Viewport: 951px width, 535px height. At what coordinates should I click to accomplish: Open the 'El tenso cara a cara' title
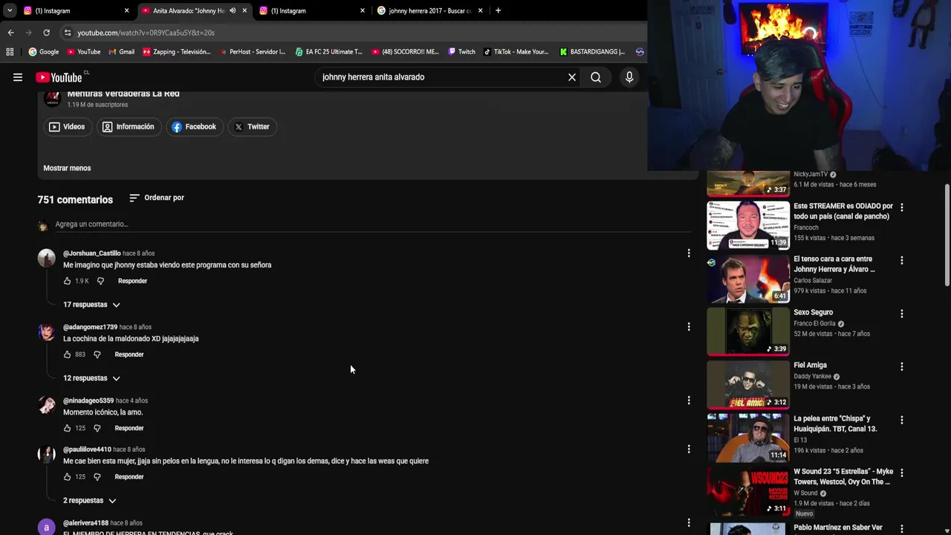834,265
